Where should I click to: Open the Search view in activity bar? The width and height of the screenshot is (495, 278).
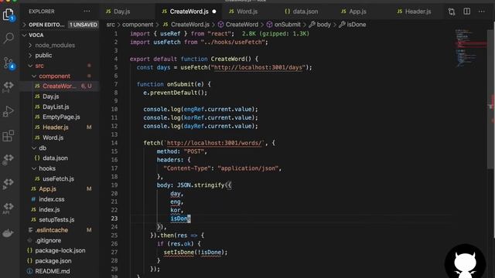coord(9,38)
